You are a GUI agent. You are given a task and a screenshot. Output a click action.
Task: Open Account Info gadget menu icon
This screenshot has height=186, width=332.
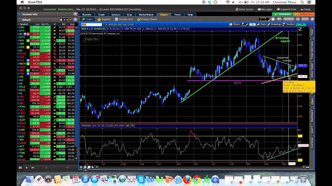point(75,14)
